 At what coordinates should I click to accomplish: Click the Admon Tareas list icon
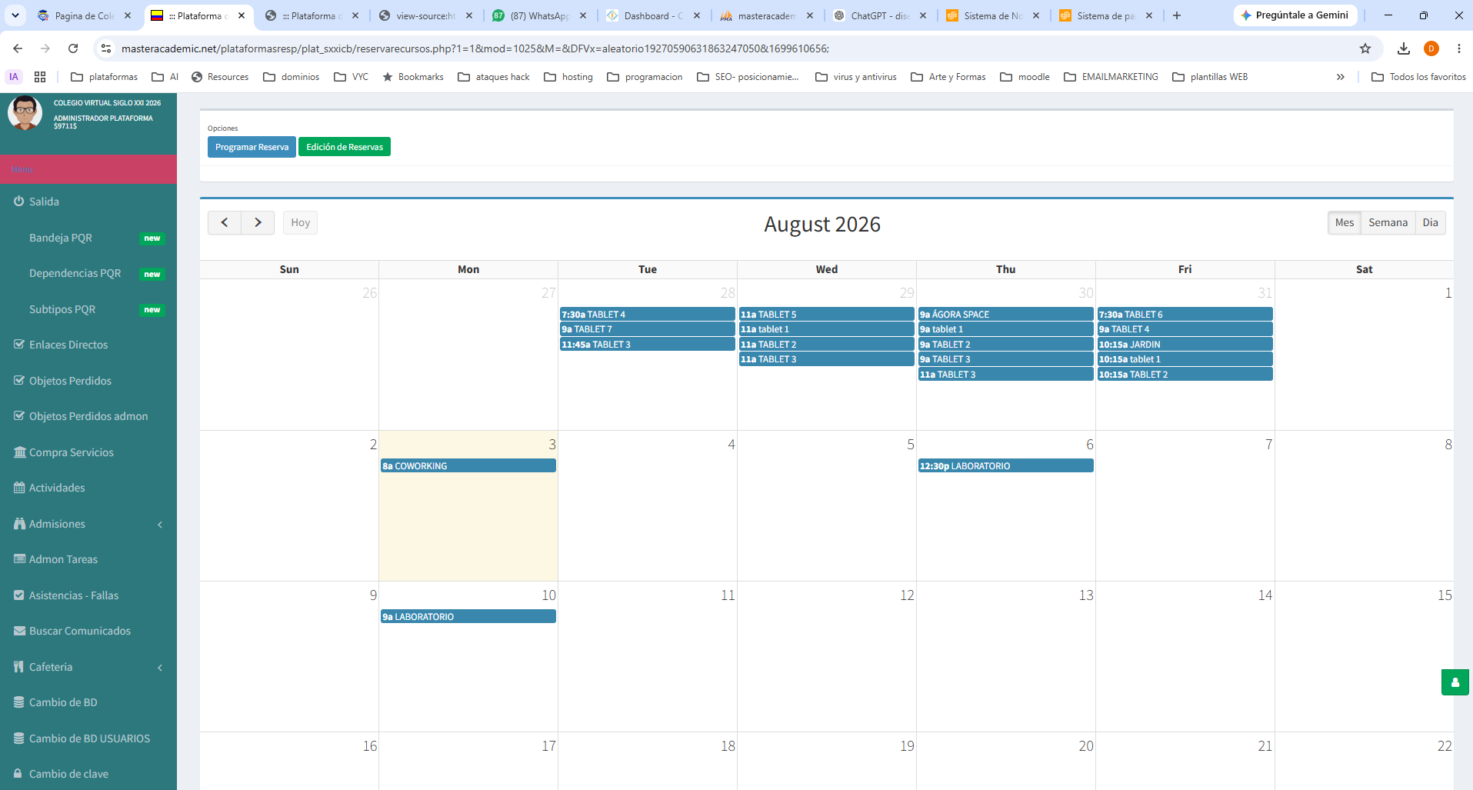(20, 559)
